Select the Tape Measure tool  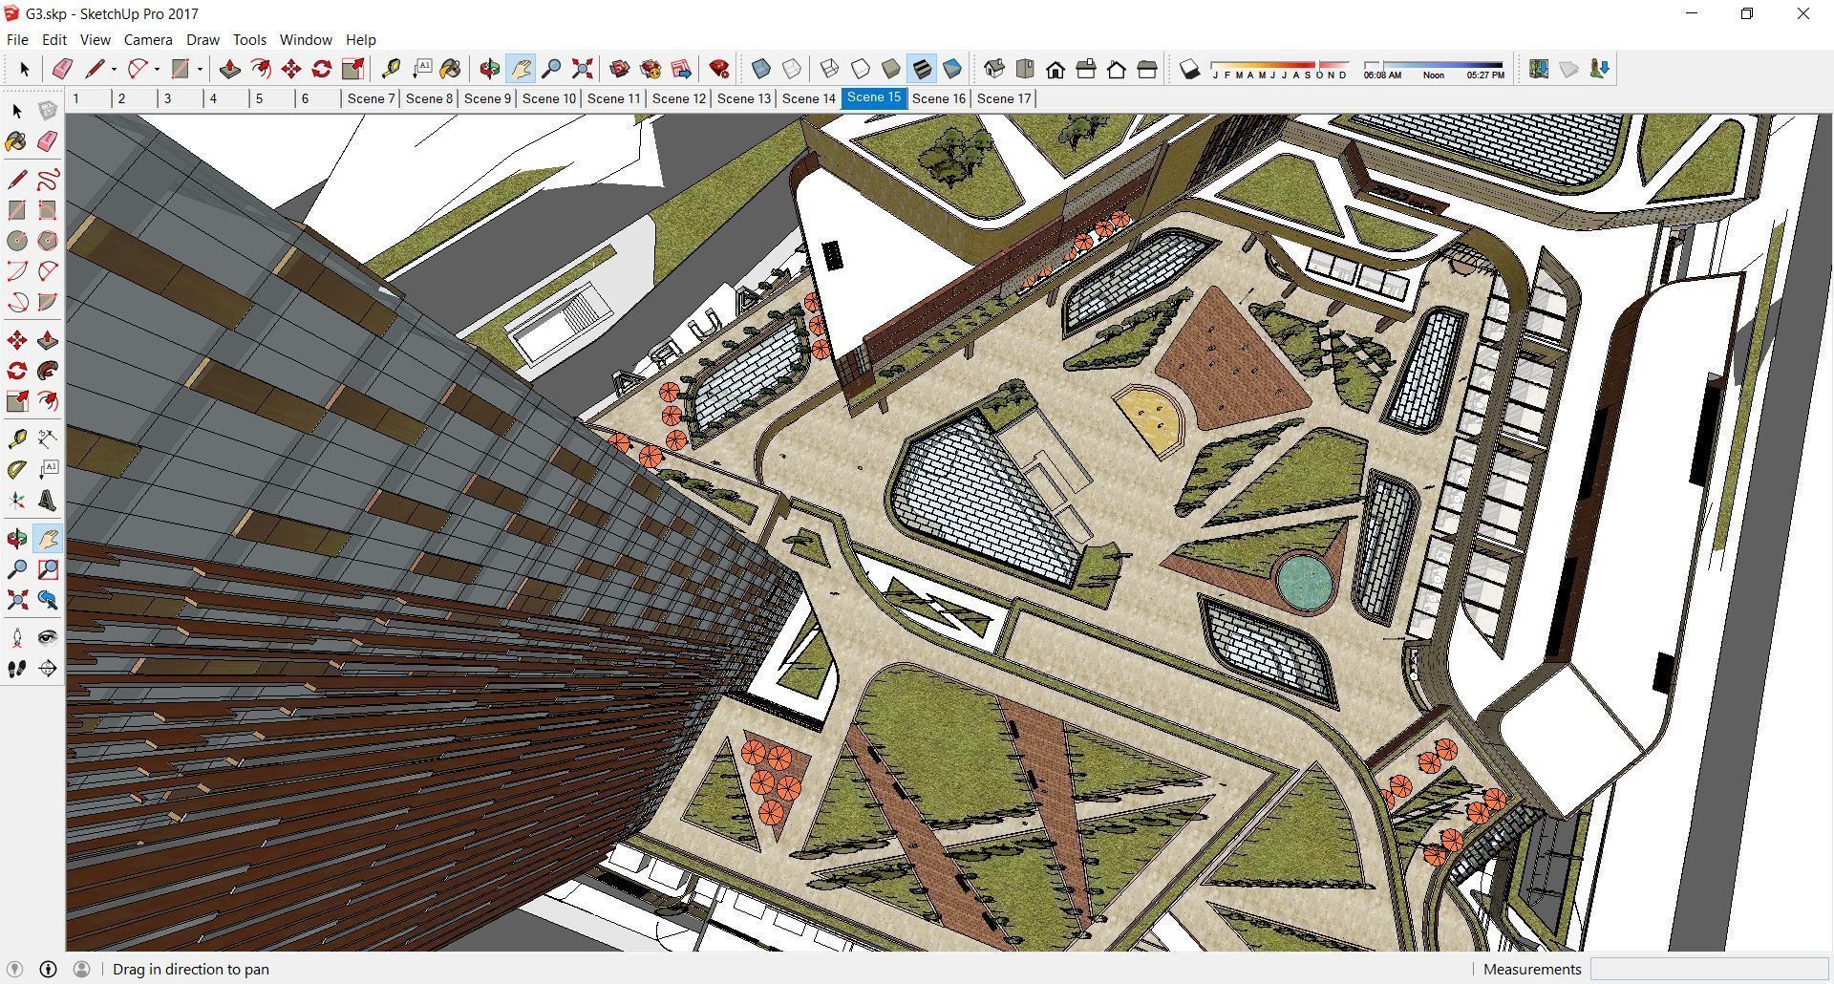click(391, 68)
